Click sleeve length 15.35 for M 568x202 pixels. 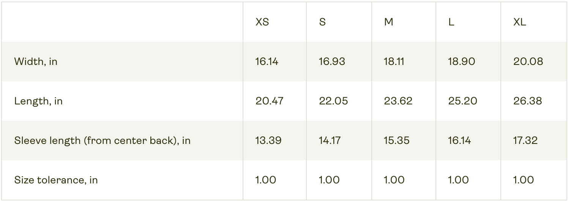coord(397,140)
